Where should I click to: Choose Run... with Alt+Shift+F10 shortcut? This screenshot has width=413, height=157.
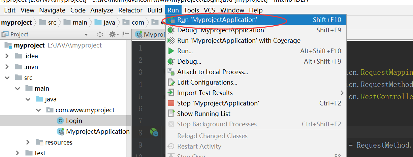(x=256, y=51)
